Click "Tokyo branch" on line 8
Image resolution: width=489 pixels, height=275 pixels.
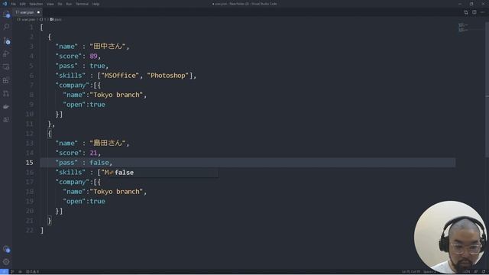point(116,95)
